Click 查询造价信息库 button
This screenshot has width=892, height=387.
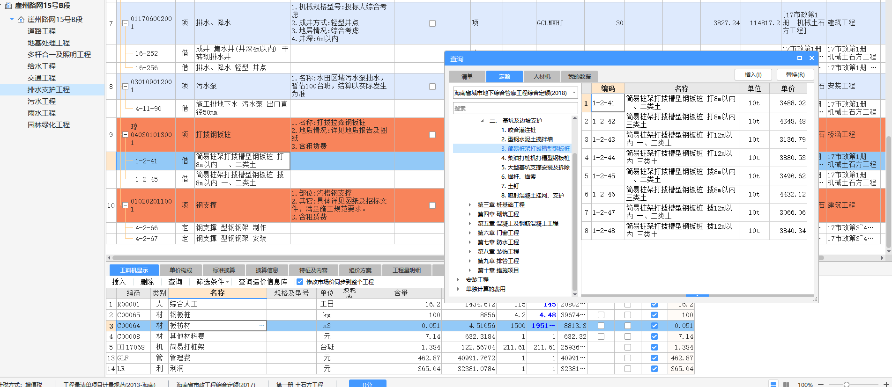click(x=263, y=282)
